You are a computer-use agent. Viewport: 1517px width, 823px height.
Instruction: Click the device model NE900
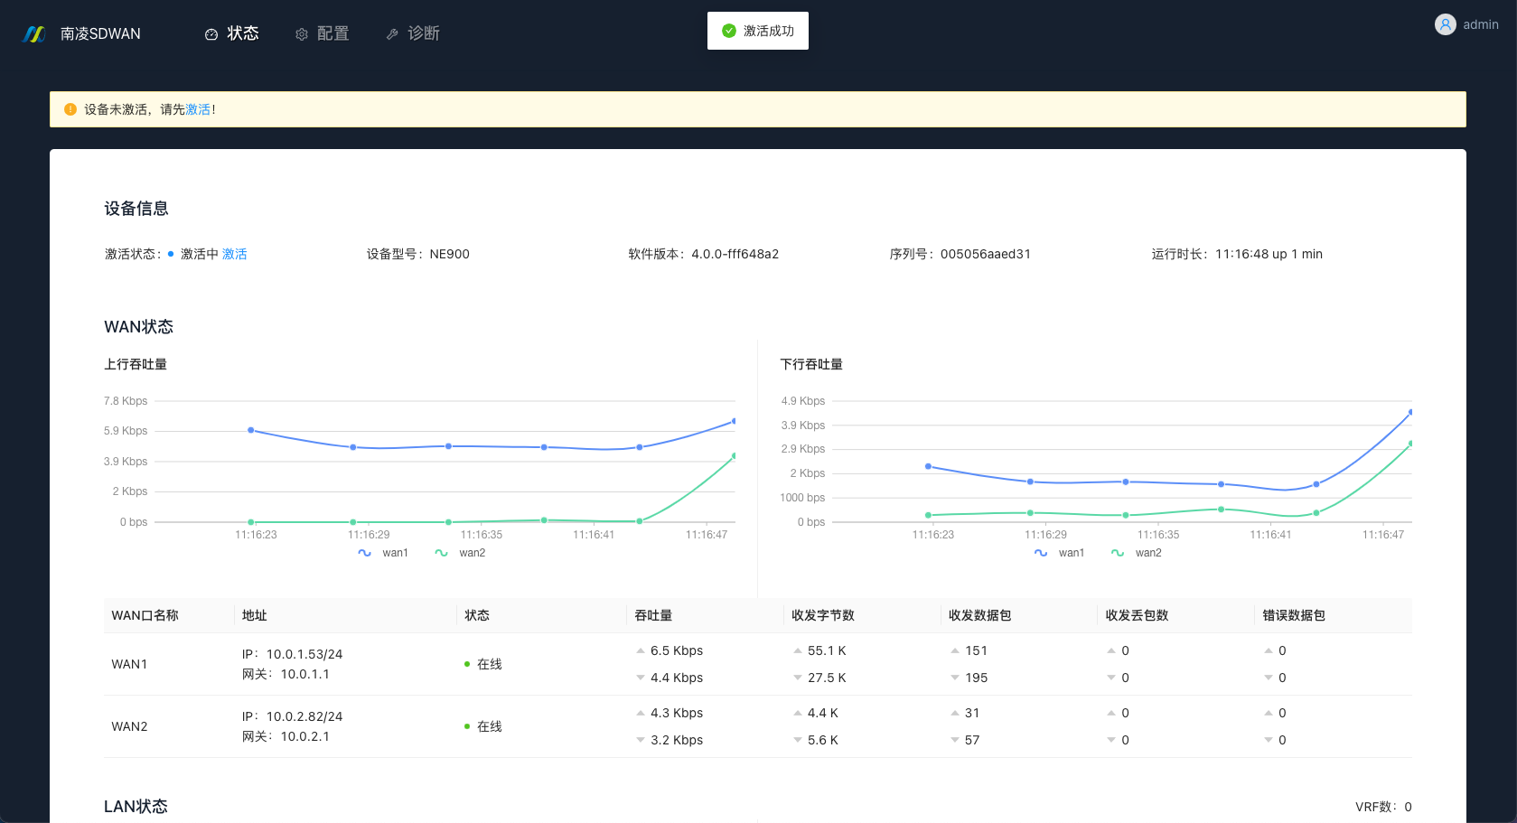[x=450, y=254]
